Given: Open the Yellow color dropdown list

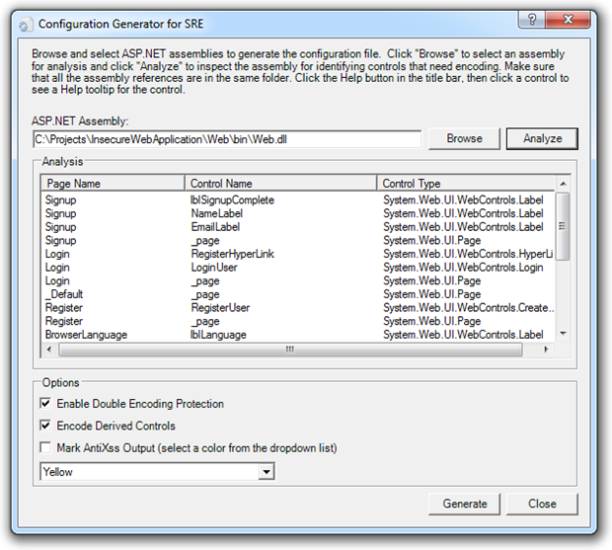Looking at the screenshot, I should click(267, 472).
